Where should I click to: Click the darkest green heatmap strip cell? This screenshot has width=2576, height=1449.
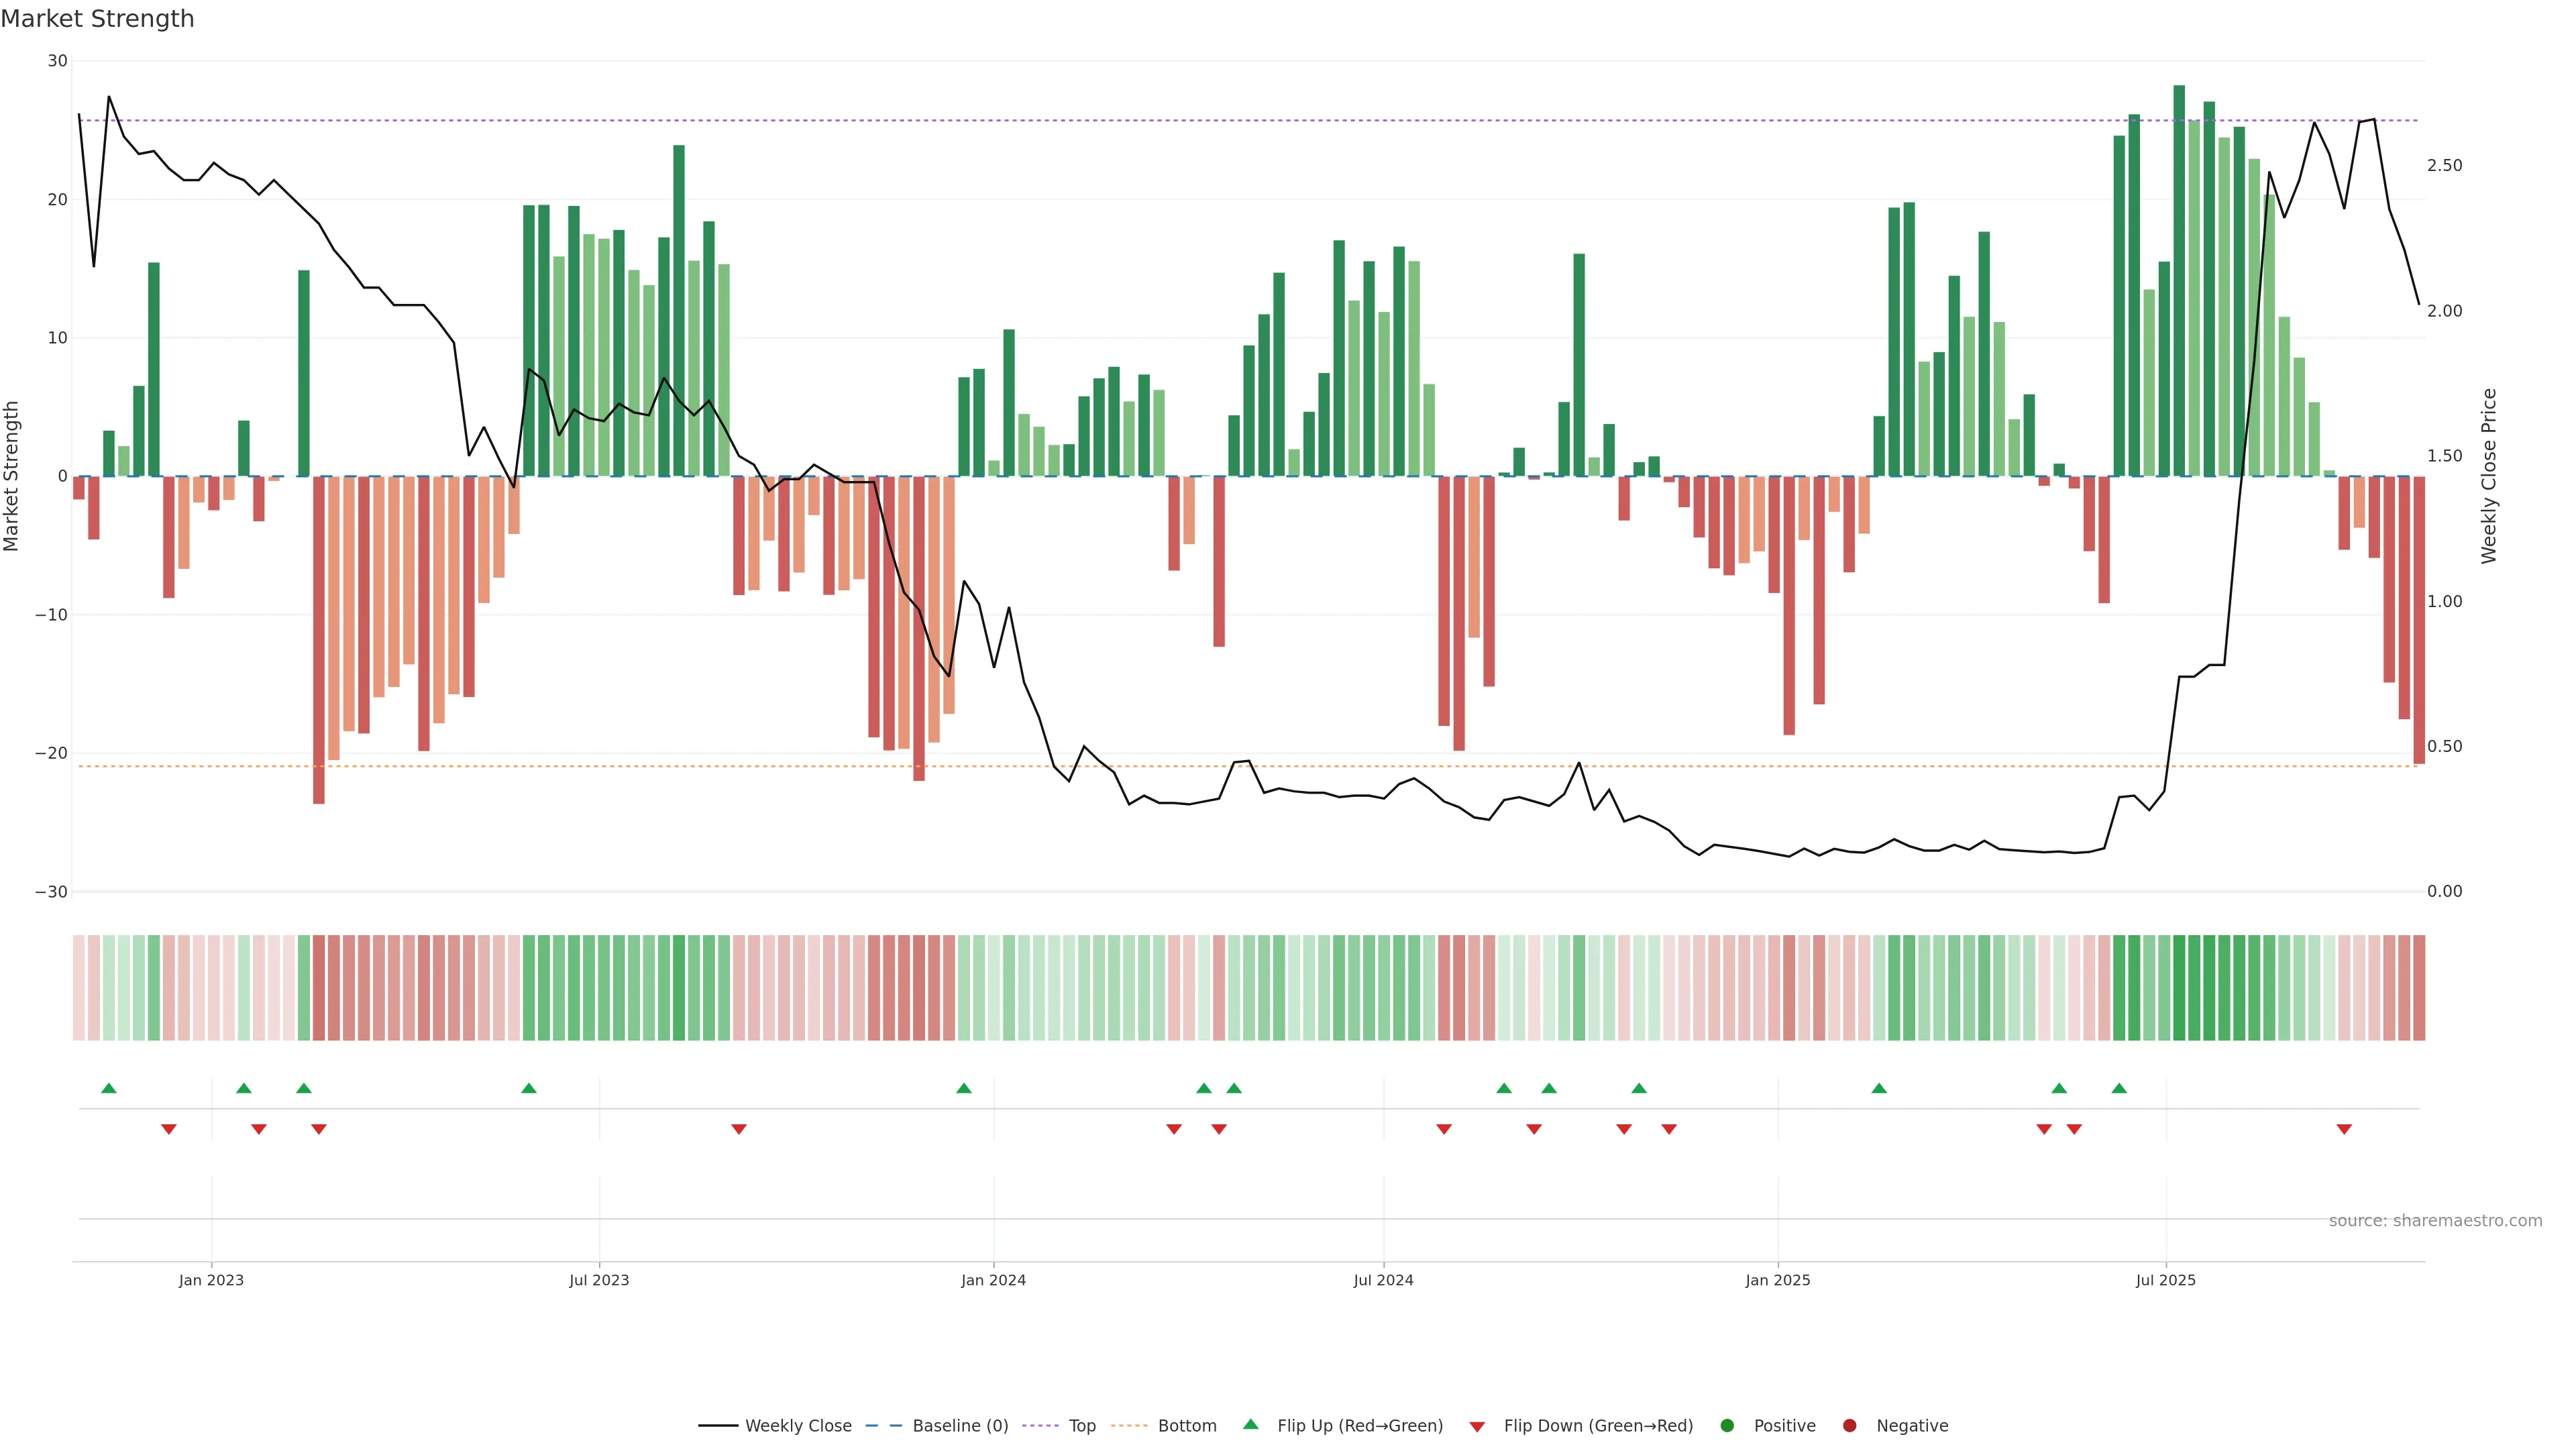coord(2179,988)
